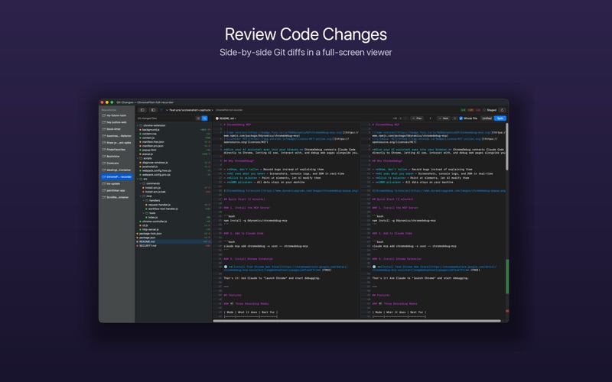612x382 pixels.
Task: Click the red deletions count badge
Action: (x=477, y=110)
